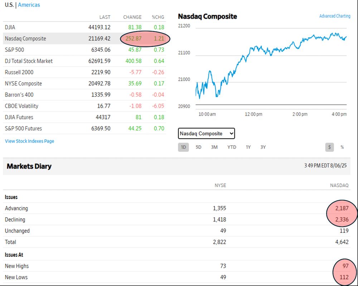Click the CHANGE column header

pyautogui.click(x=132, y=17)
